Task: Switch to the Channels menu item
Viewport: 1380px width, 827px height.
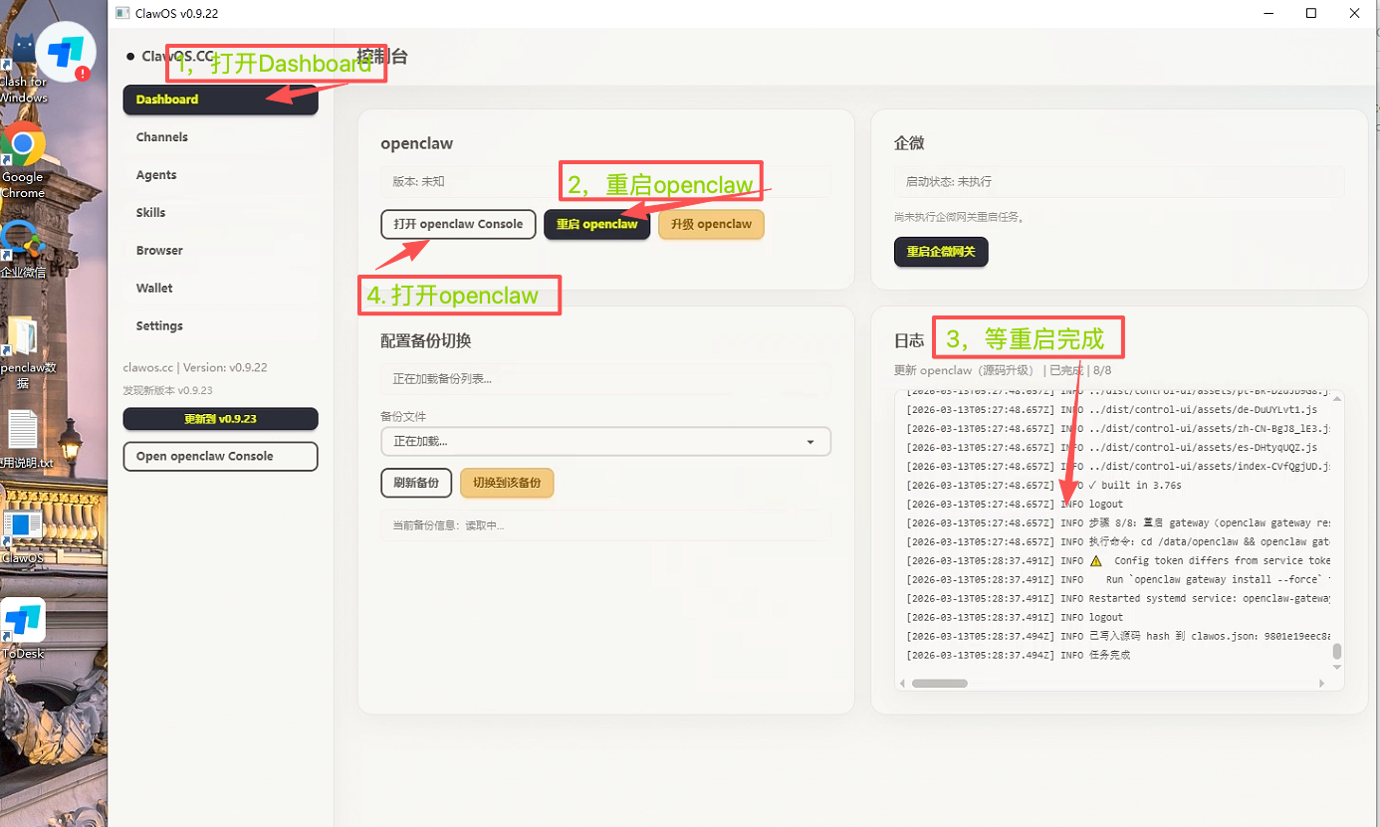Action: [x=162, y=137]
